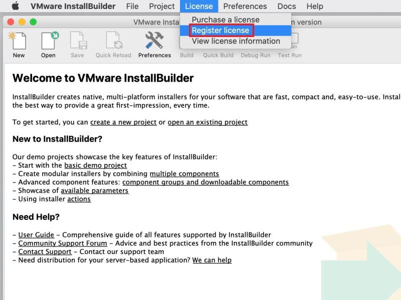Image resolution: width=401 pixels, height=300 pixels.
Task: Follow the We can help link
Action: pyautogui.click(x=212, y=260)
